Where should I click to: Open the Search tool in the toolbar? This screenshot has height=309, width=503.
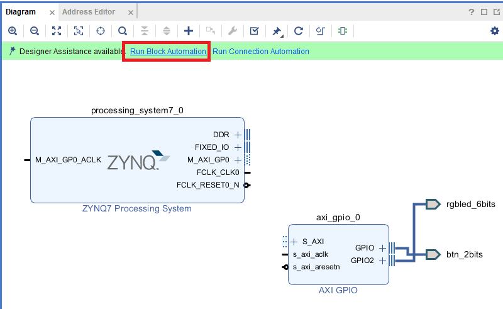123,30
